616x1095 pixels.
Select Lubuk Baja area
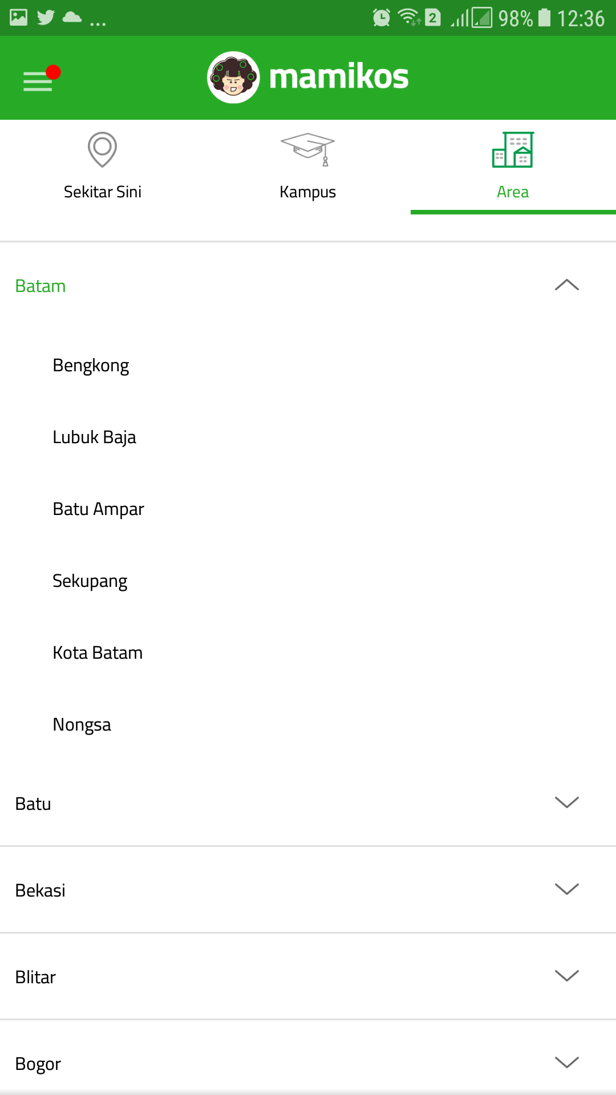point(95,437)
